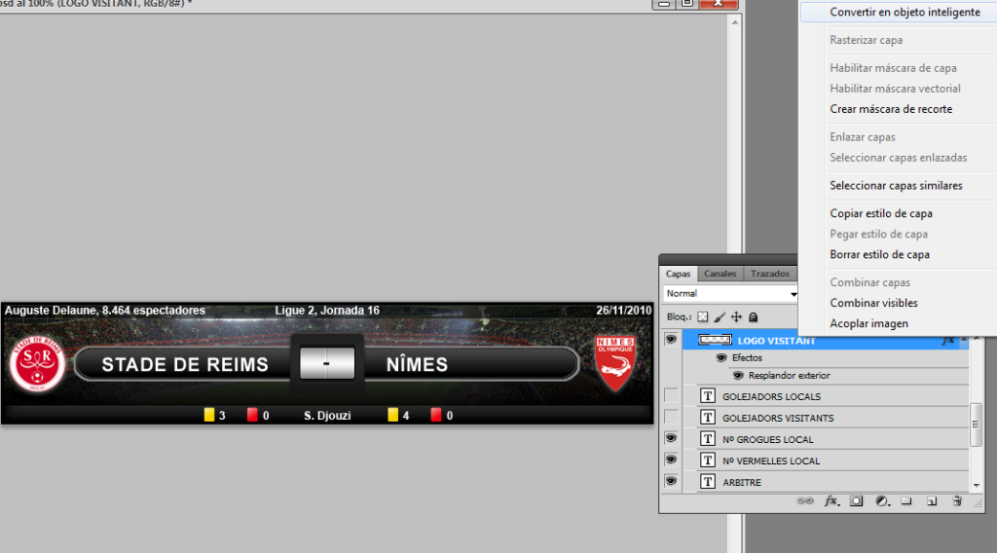
Task: Click the lock transparent pixels icon
Action: click(x=703, y=316)
